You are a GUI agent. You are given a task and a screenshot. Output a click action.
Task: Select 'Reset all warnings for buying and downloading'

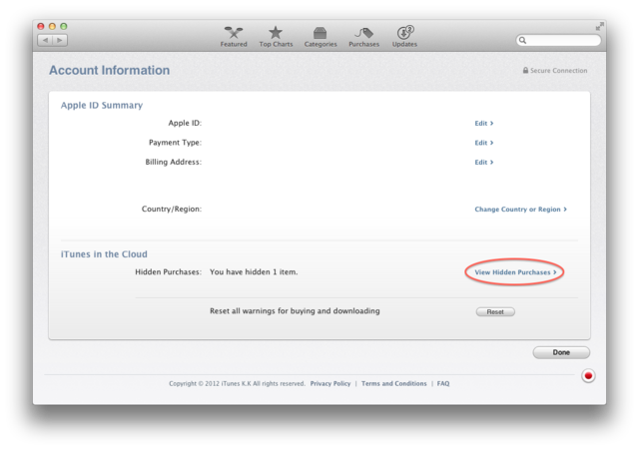[295, 310]
